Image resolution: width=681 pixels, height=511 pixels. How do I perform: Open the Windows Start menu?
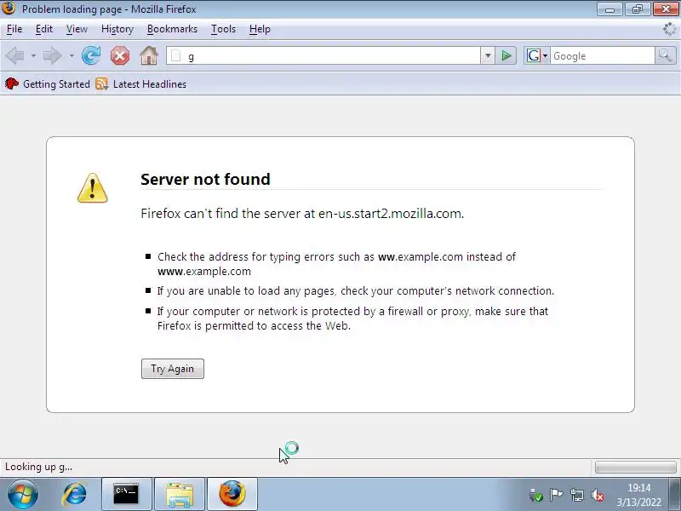pos(23,495)
